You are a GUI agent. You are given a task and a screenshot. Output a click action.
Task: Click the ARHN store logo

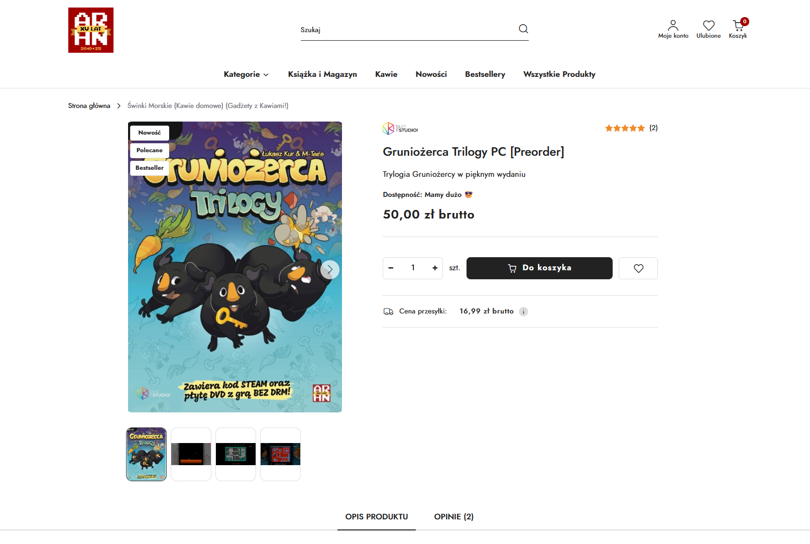pos(91,30)
